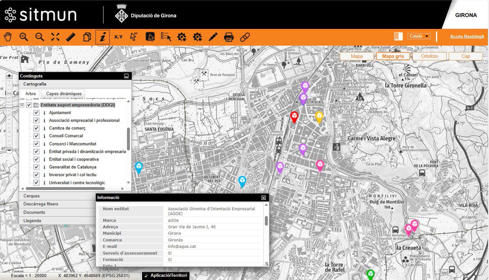The image size is (489, 280).
Task: Click the bookmark icon beside language selector
Action: (399, 36)
